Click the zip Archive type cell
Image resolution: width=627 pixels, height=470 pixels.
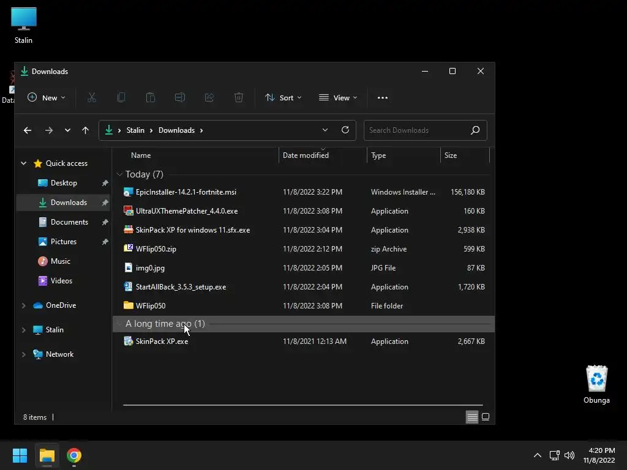coord(389,249)
